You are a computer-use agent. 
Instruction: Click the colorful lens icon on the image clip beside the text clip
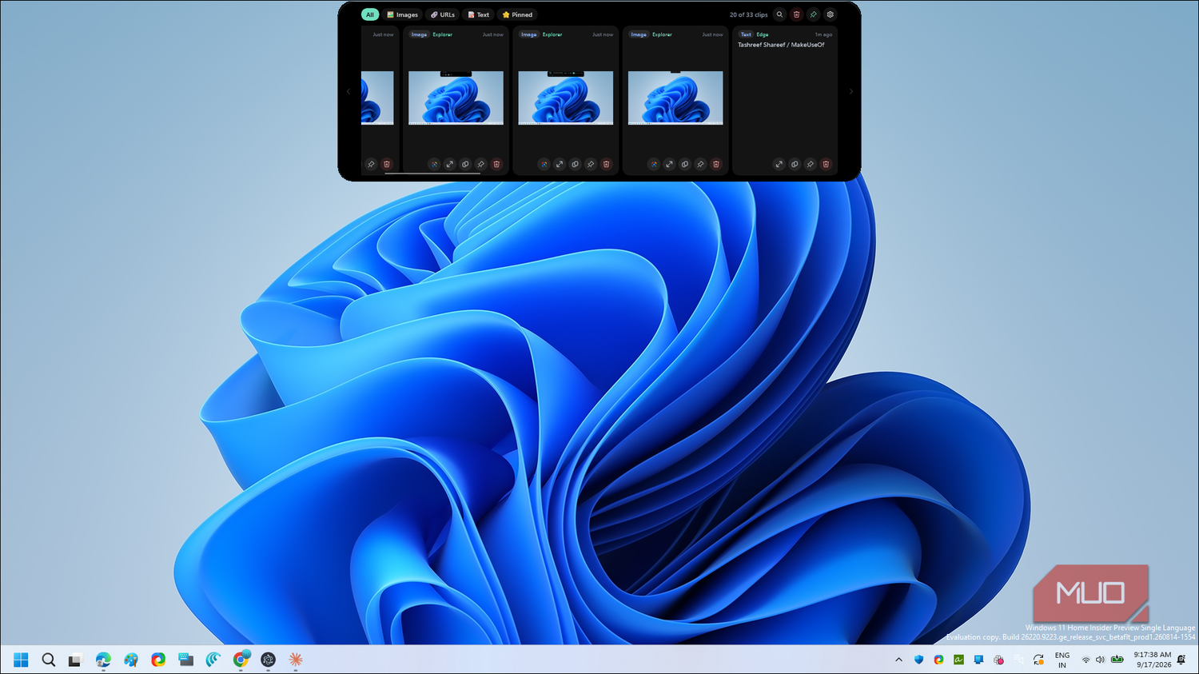[x=654, y=164]
